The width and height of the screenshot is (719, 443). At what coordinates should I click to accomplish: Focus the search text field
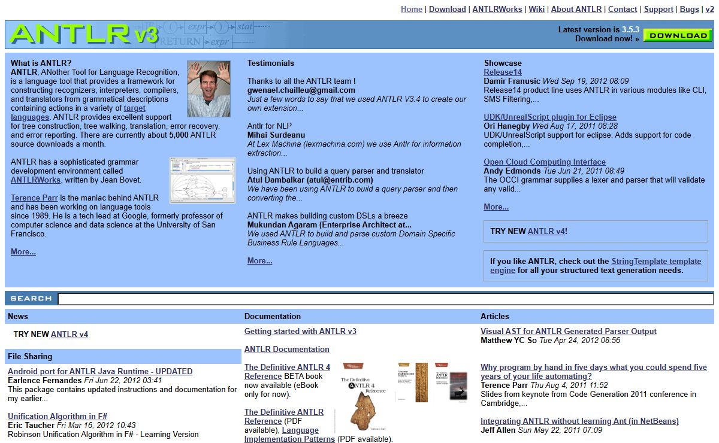[386, 299]
